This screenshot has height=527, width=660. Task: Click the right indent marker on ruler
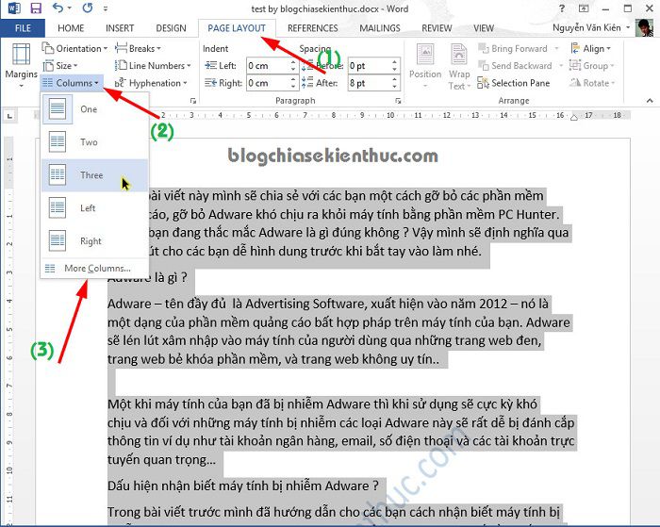pyautogui.click(x=573, y=118)
